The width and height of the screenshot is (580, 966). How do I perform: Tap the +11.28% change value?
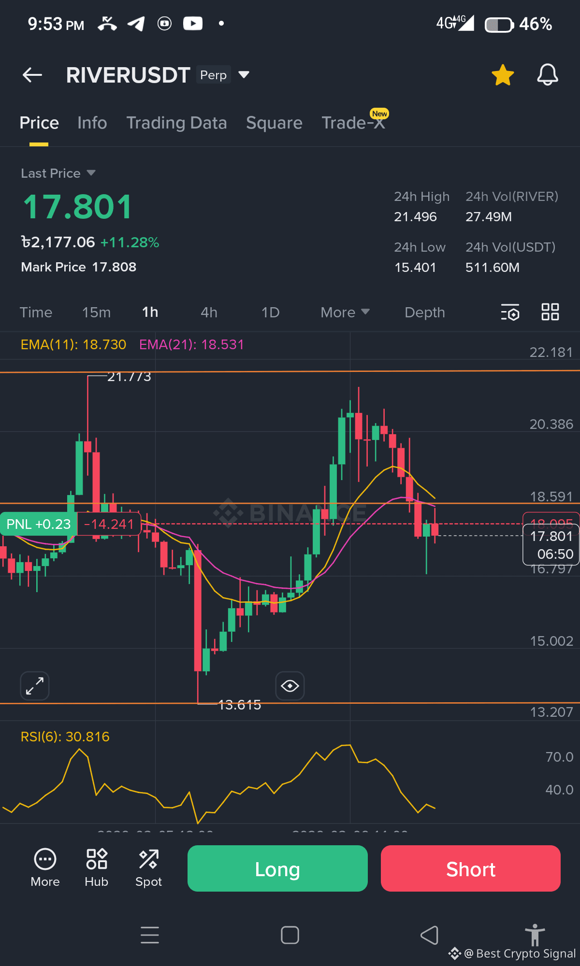point(130,242)
